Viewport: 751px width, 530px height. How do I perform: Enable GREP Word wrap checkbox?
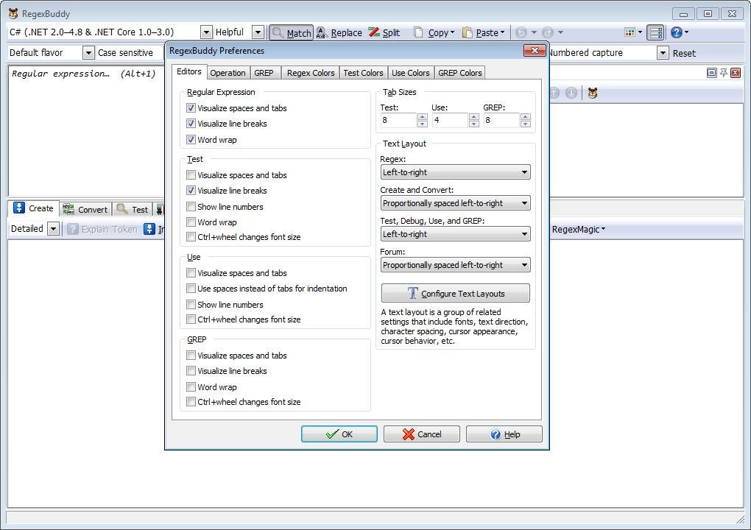[x=191, y=387]
